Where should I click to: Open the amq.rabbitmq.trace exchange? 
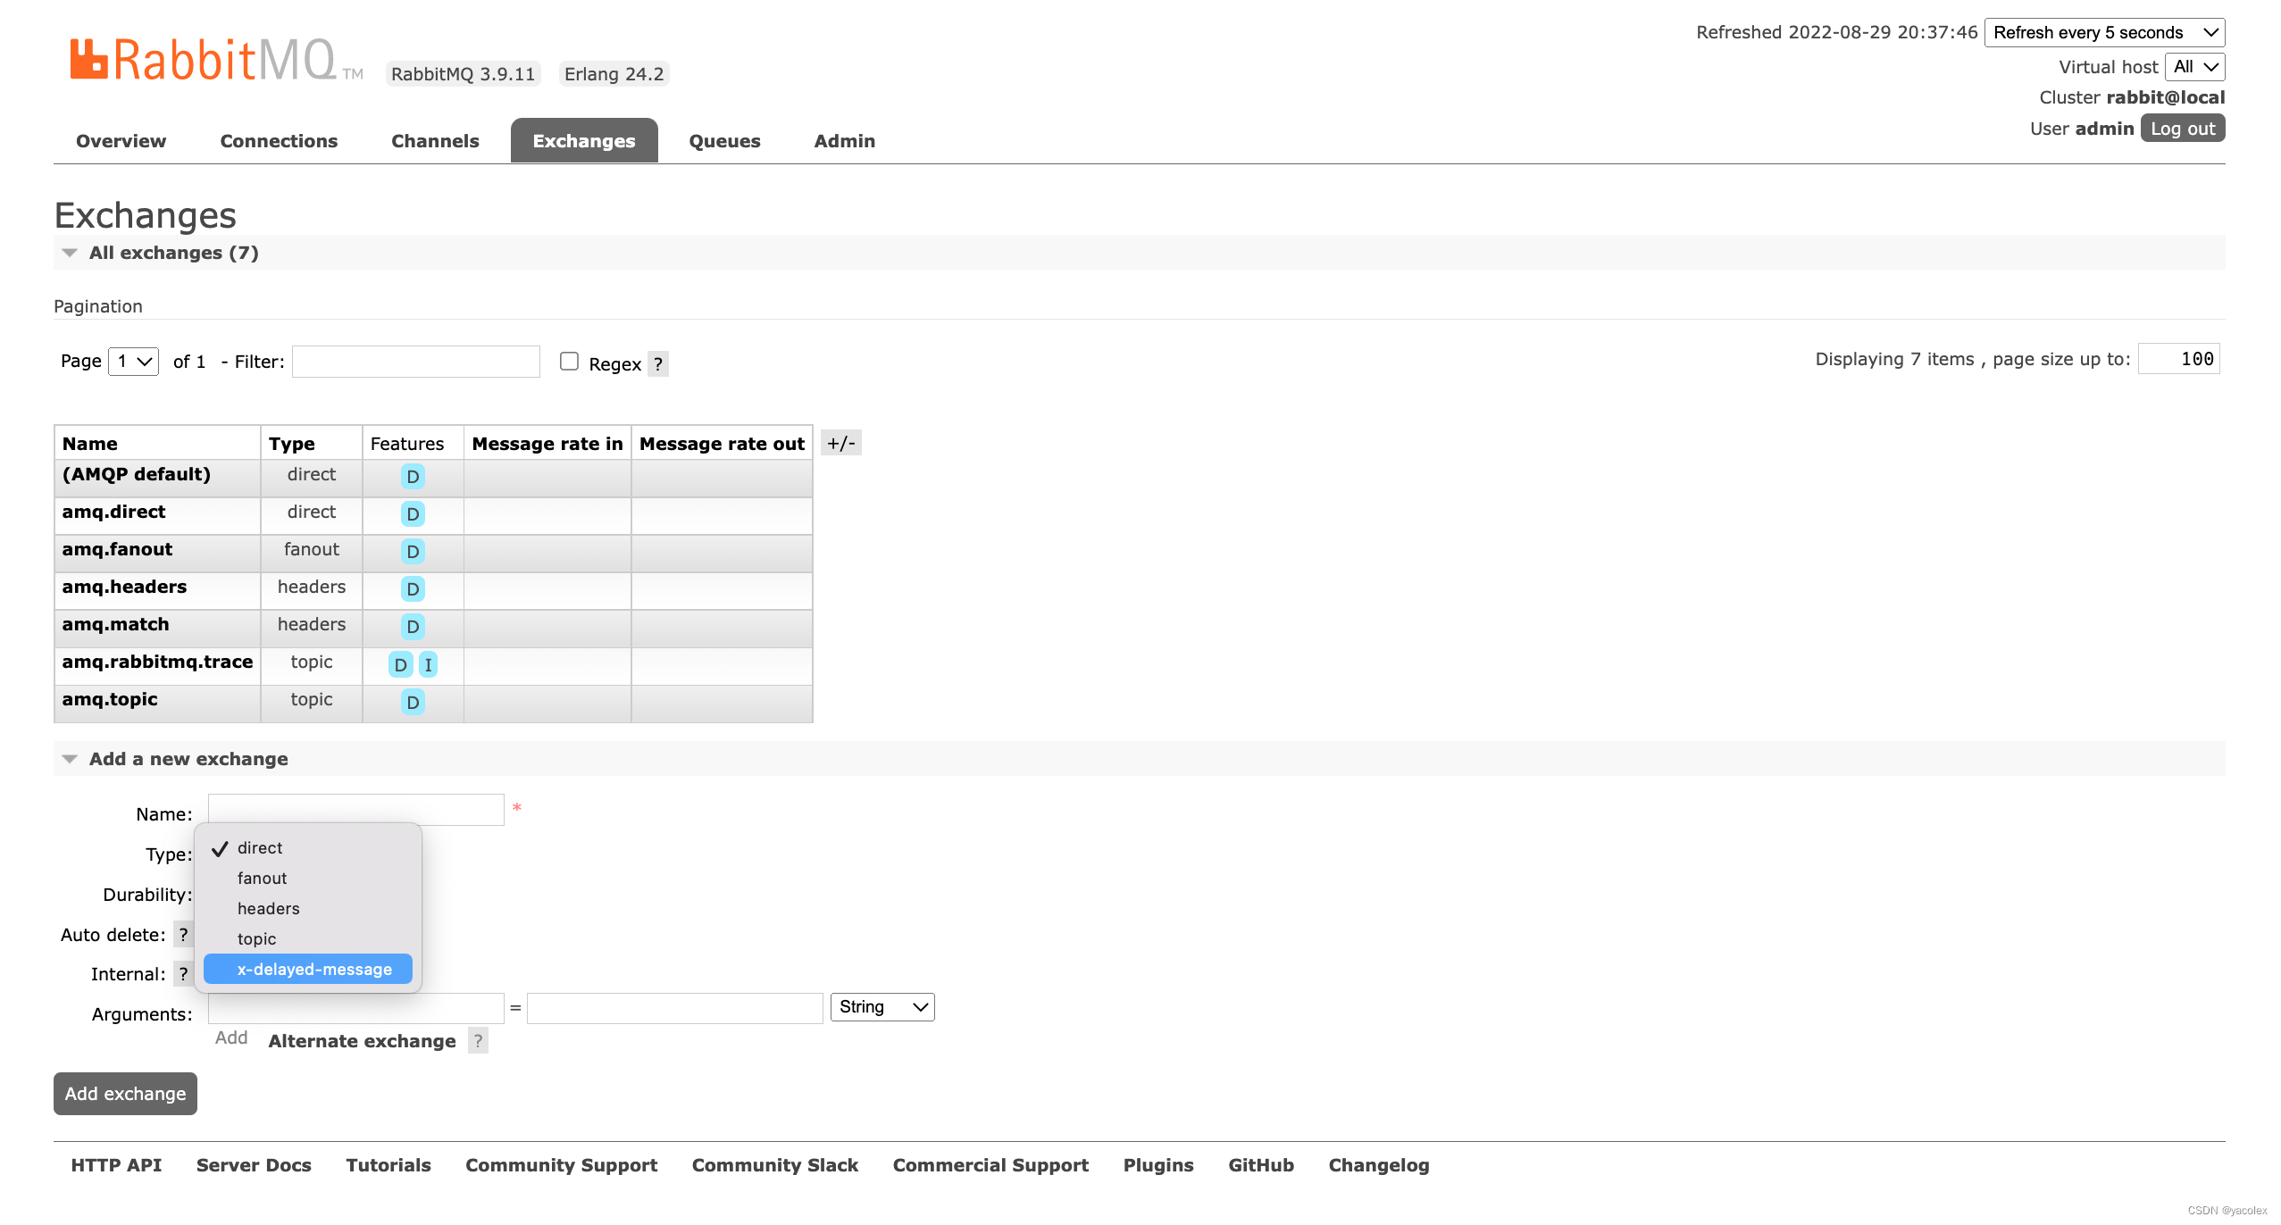coord(157,662)
